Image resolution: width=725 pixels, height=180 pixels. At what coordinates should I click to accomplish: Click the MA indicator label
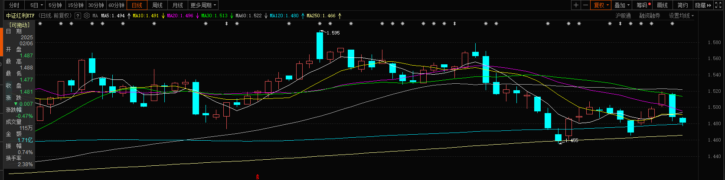(x=95, y=16)
